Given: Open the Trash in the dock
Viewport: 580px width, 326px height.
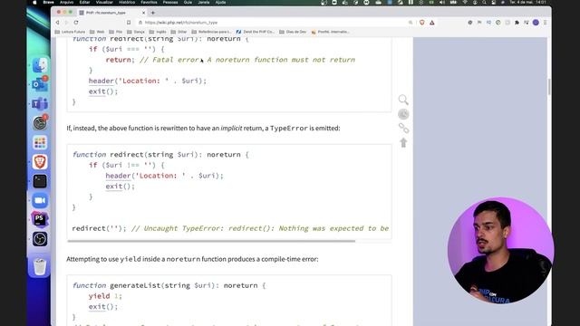Looking at the screenshot, I should pyautogui.click(x=40, y=266).
